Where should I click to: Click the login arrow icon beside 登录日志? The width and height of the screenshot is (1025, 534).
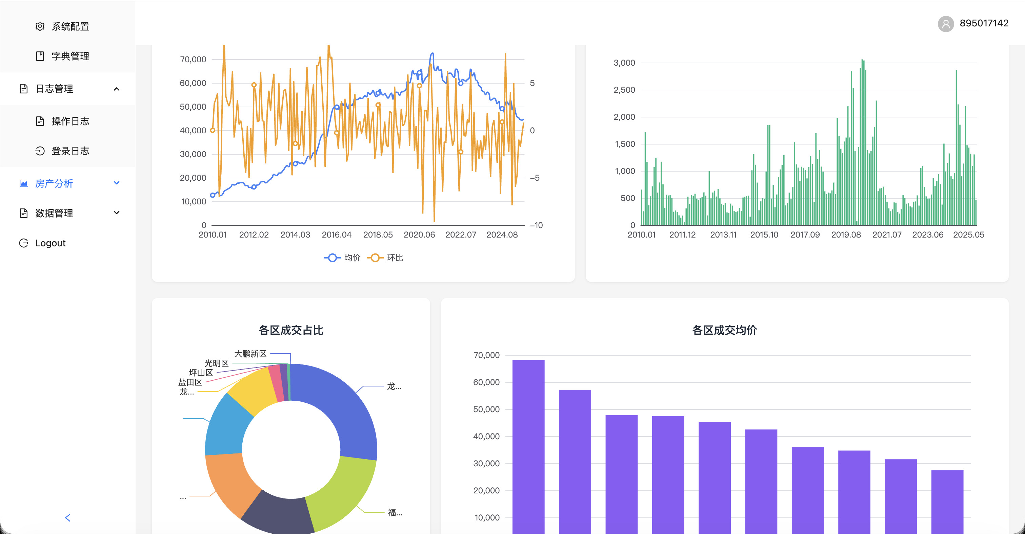coord(40,151)
